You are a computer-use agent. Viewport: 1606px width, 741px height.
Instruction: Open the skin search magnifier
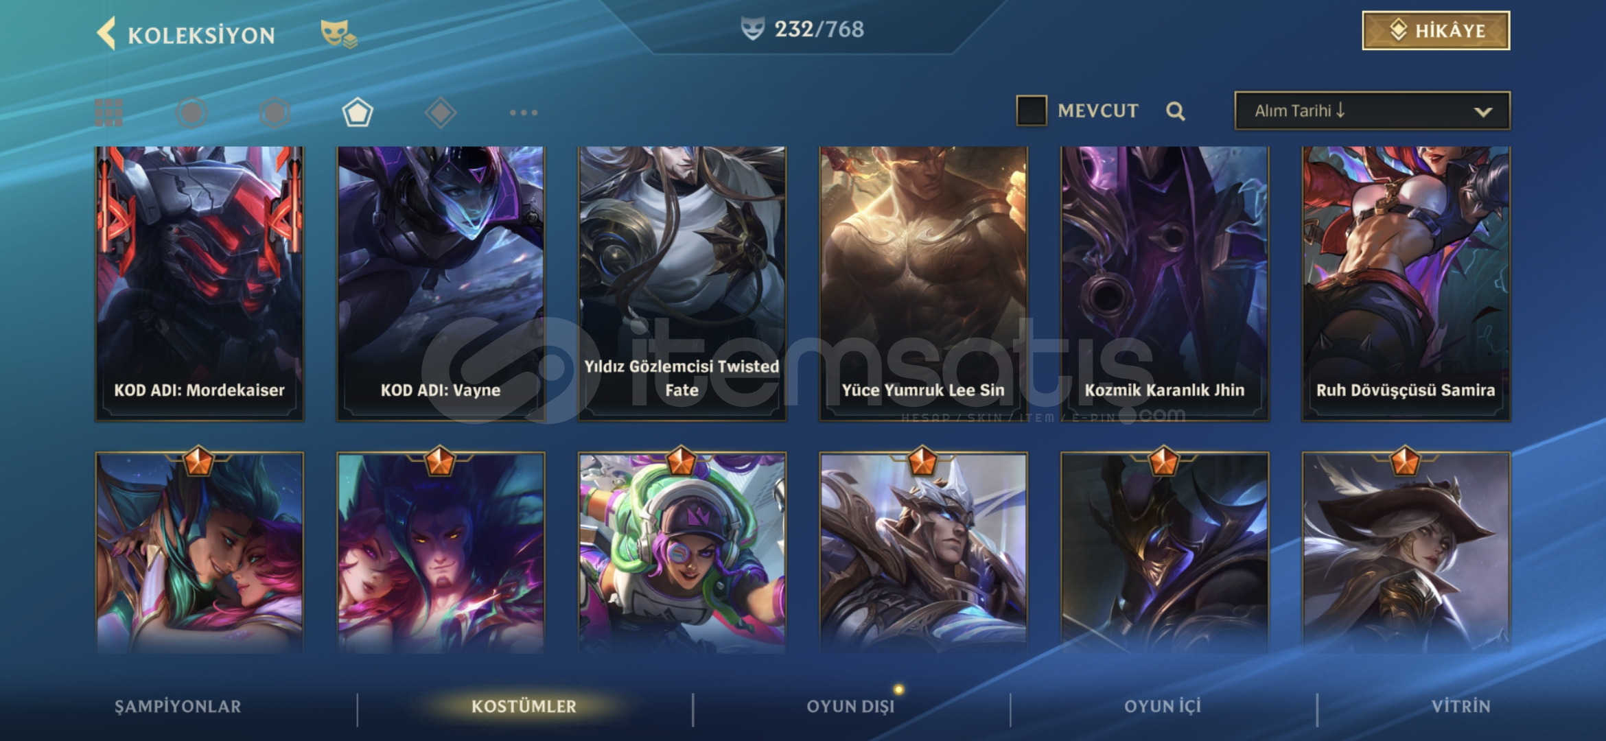click(1175, 111)
